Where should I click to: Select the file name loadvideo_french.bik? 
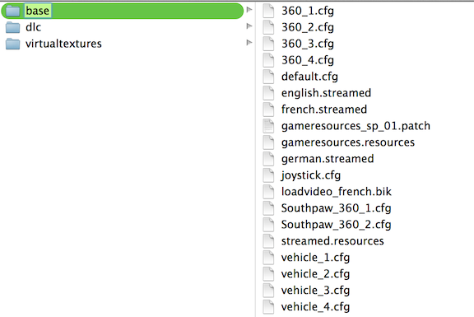point(337,192)
